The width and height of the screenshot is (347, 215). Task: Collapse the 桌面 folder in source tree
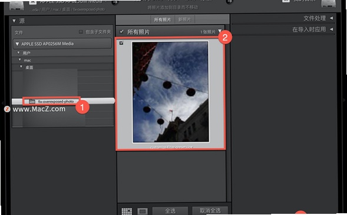(x=21, y=67)
